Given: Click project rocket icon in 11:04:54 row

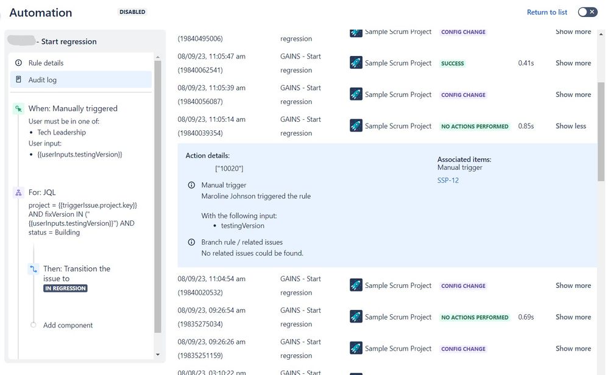Looking at the screenshot, I should (356, 285).
